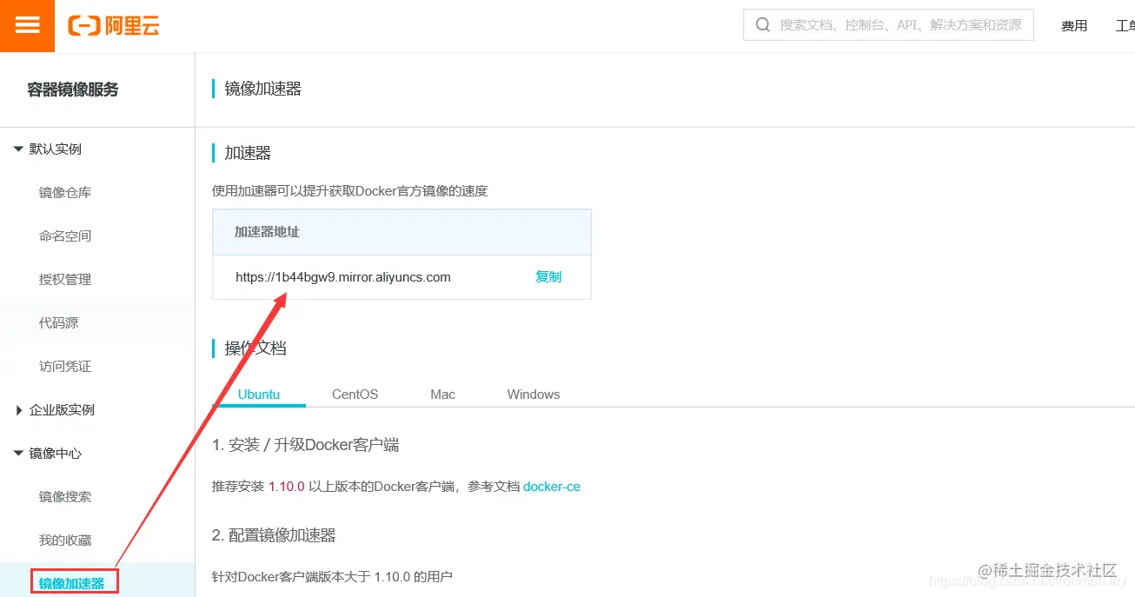
Task: Open the hamburger navigation menu icon
Action: (27, 25)
